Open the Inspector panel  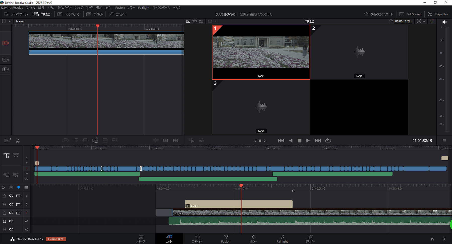click(x=438, y=14)
